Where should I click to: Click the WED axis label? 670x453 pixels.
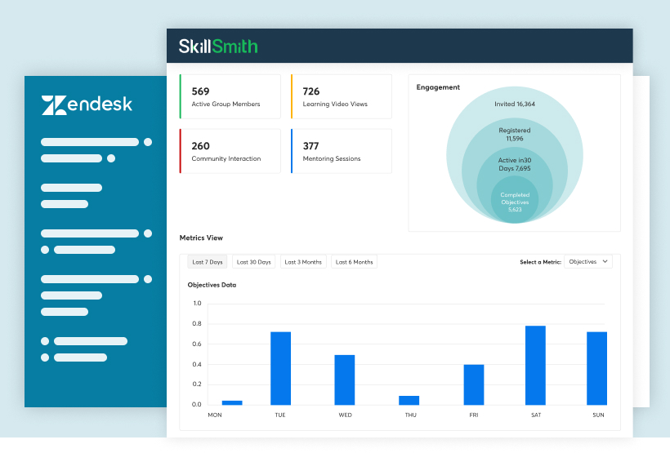tap(346, 415)
